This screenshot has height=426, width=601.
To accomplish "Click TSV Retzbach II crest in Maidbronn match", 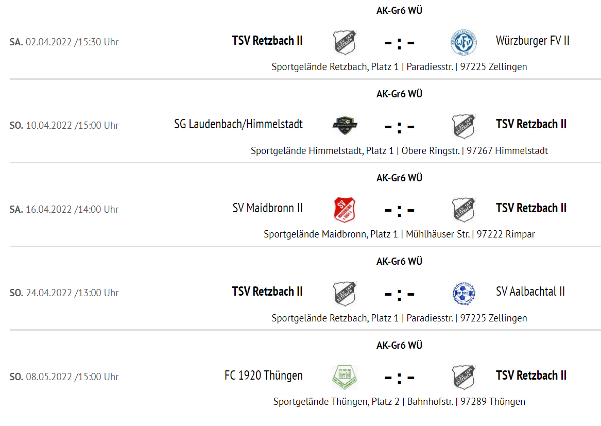I will (463, 209).
